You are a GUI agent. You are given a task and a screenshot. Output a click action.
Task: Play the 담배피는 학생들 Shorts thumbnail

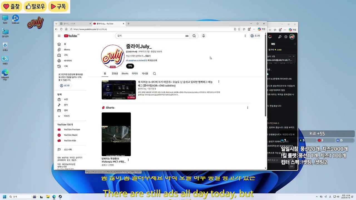point(116,134)
